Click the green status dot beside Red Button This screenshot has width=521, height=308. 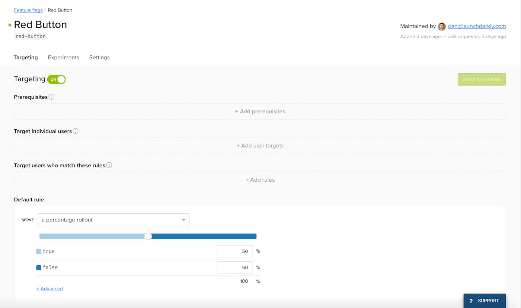tap(10, 25)
